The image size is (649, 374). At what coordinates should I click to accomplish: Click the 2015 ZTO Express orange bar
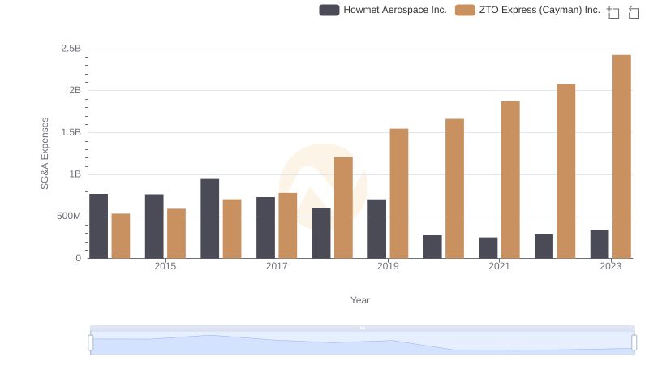coord(176,234)
